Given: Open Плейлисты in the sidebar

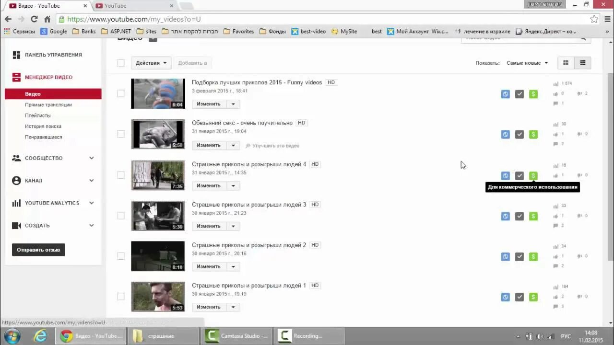Looking at the screenshot, I should pos(37,115).
